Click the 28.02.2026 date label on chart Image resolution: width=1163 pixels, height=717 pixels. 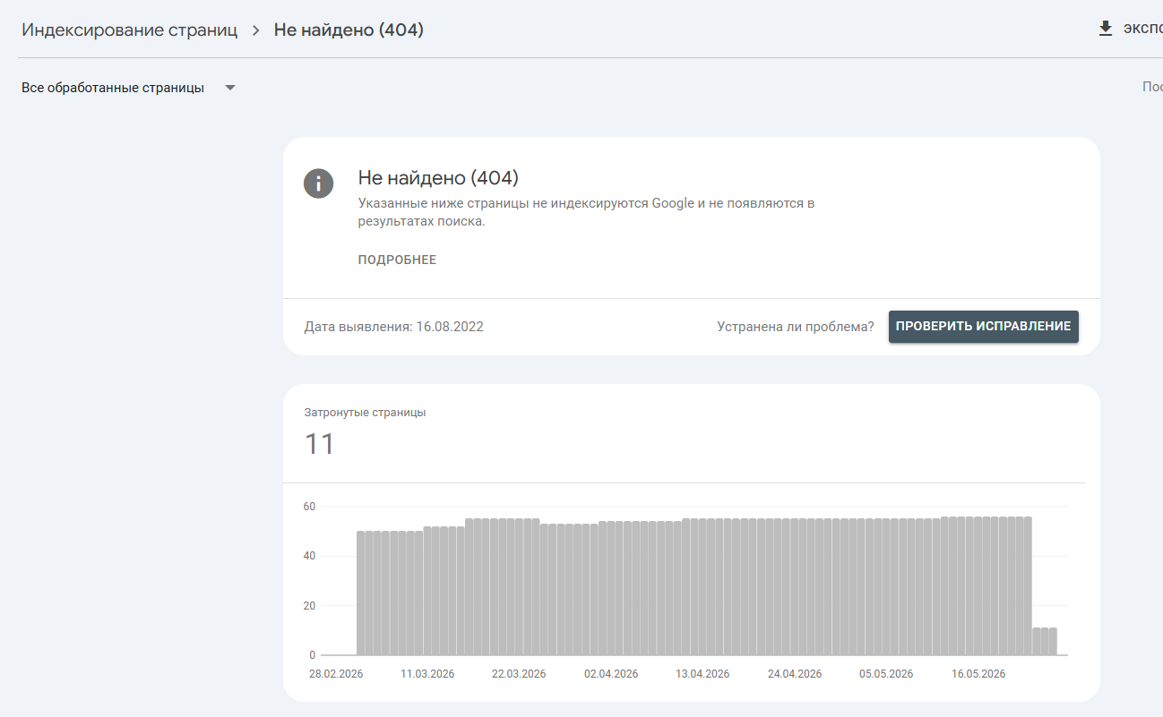(x=336, y=674)
